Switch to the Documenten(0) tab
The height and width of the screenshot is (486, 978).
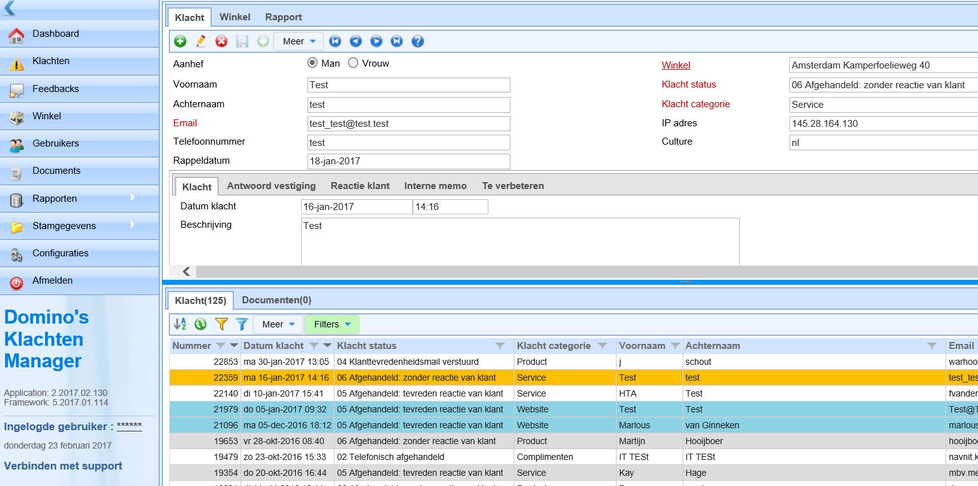(x=276, y=300)
